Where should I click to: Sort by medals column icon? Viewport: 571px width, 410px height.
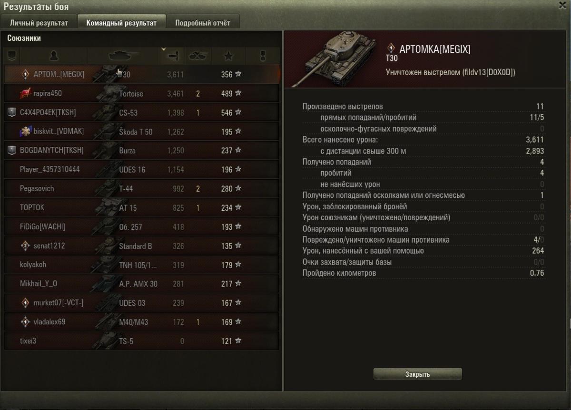(262, 56)
